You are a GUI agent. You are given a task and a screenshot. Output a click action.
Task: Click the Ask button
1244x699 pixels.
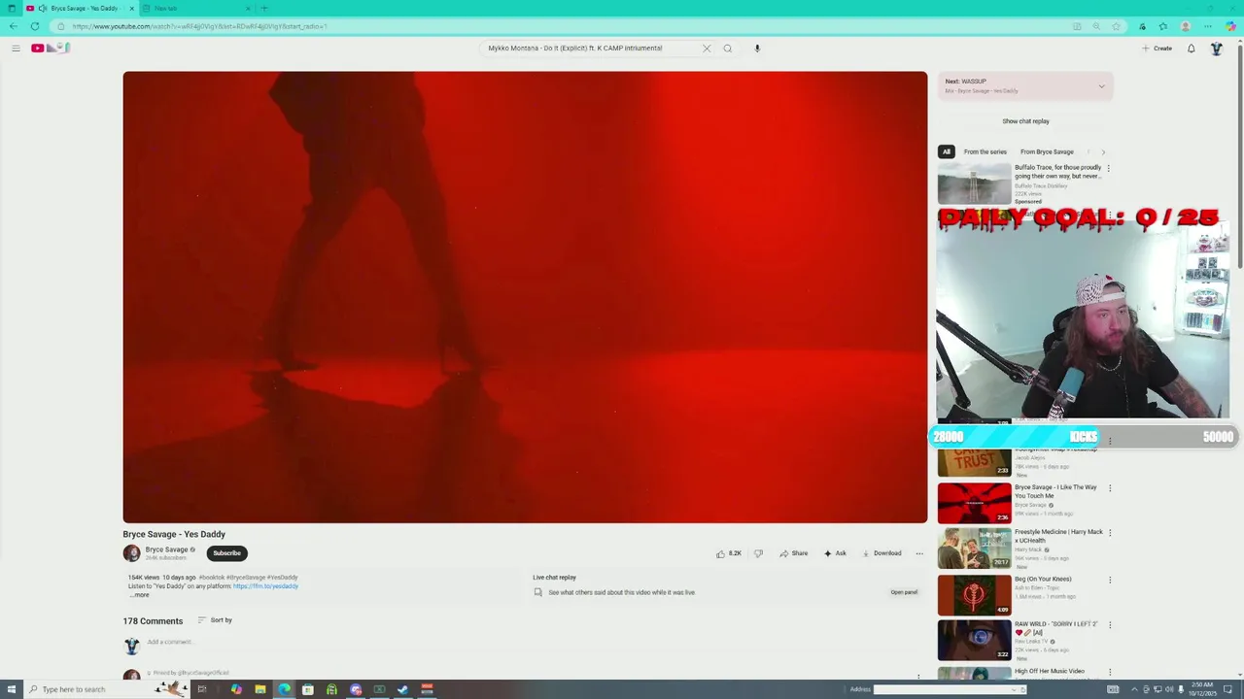835,553
